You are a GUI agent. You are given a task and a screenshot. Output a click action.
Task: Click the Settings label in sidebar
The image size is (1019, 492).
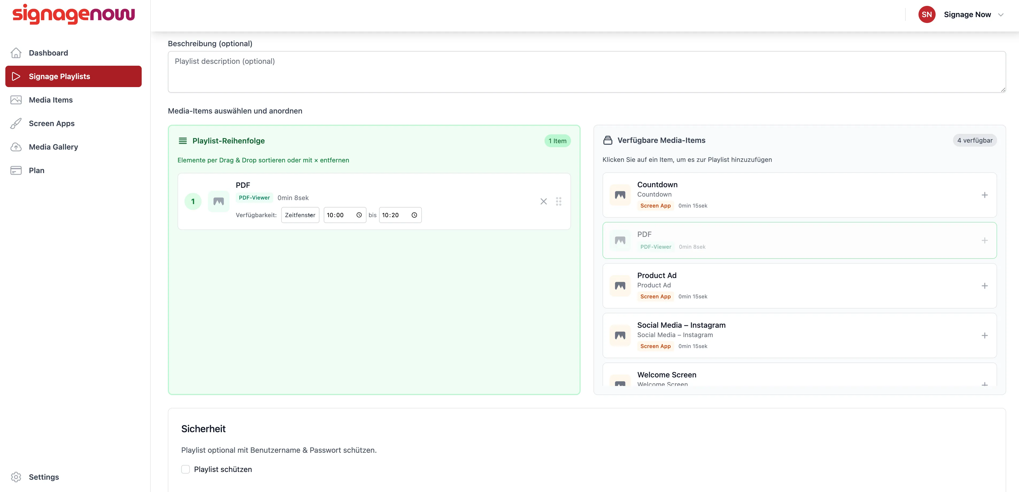tap(44, 477)
